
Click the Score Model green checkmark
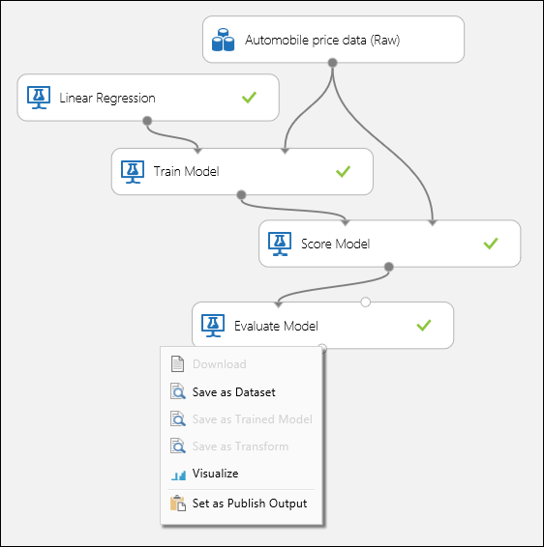coord(491,244)
